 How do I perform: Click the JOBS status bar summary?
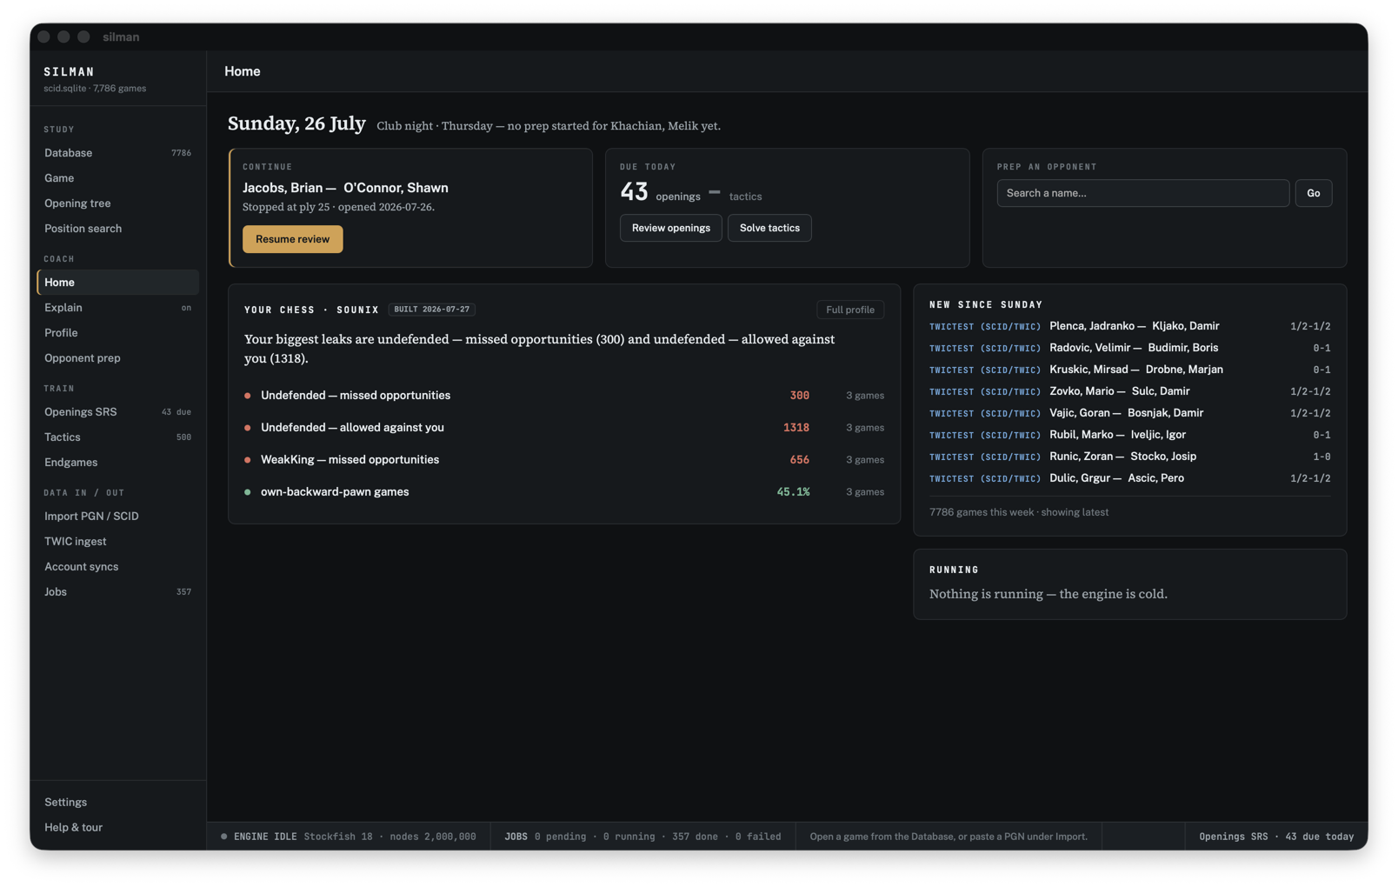point(642,837)
